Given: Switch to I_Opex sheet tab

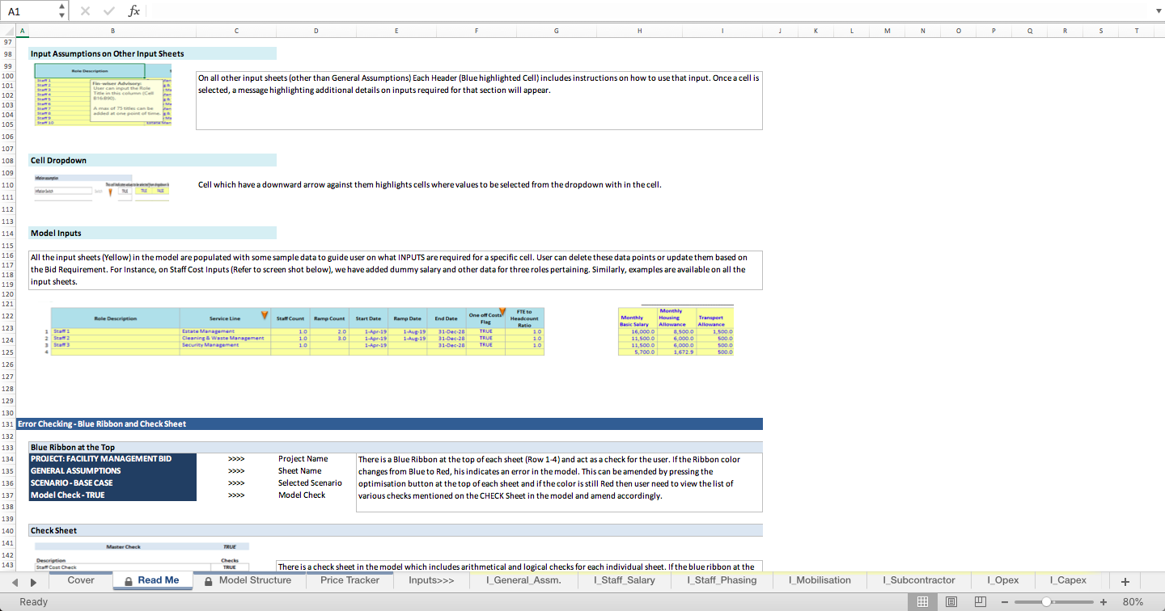Looking at the screenshot, I should coord(1003,580).
